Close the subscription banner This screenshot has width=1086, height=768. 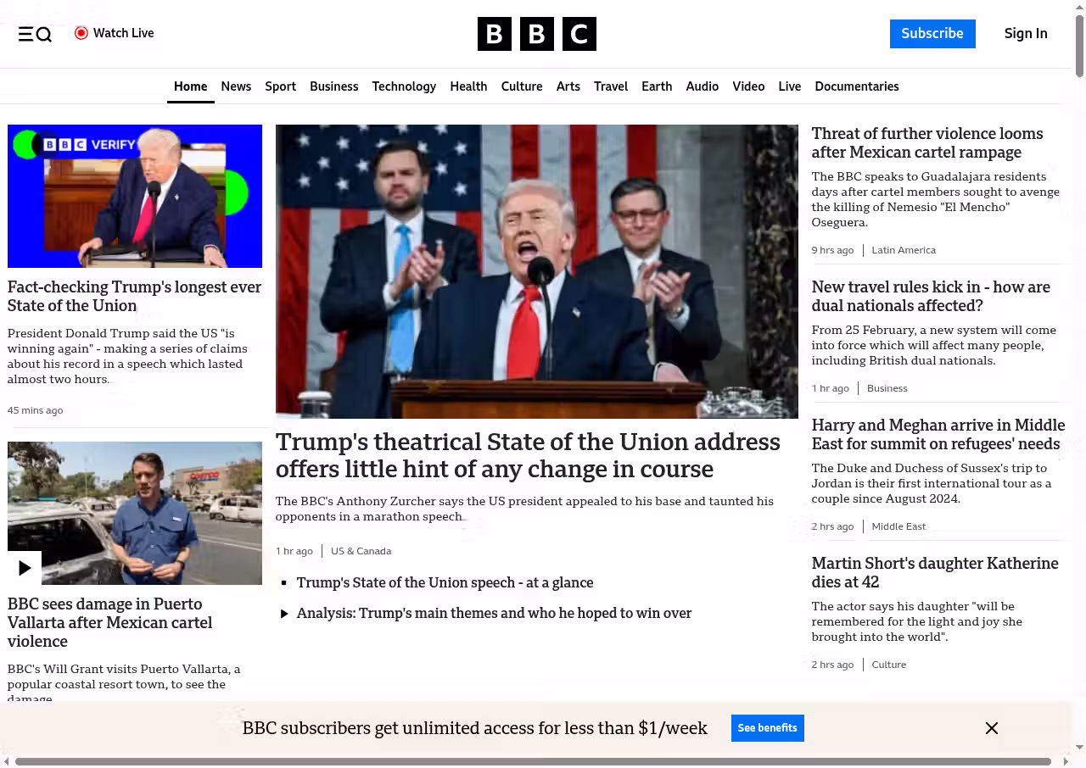point(991,728)
